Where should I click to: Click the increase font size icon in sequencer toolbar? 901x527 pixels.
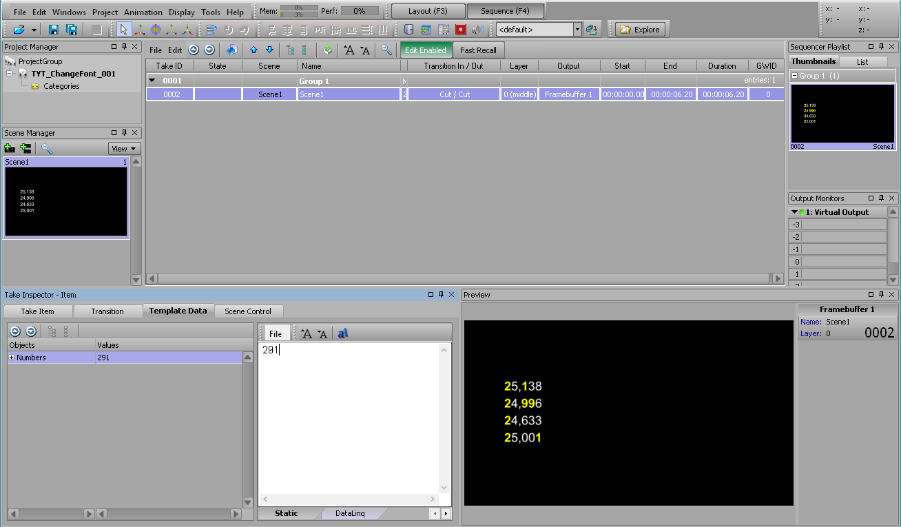point(349,50)
